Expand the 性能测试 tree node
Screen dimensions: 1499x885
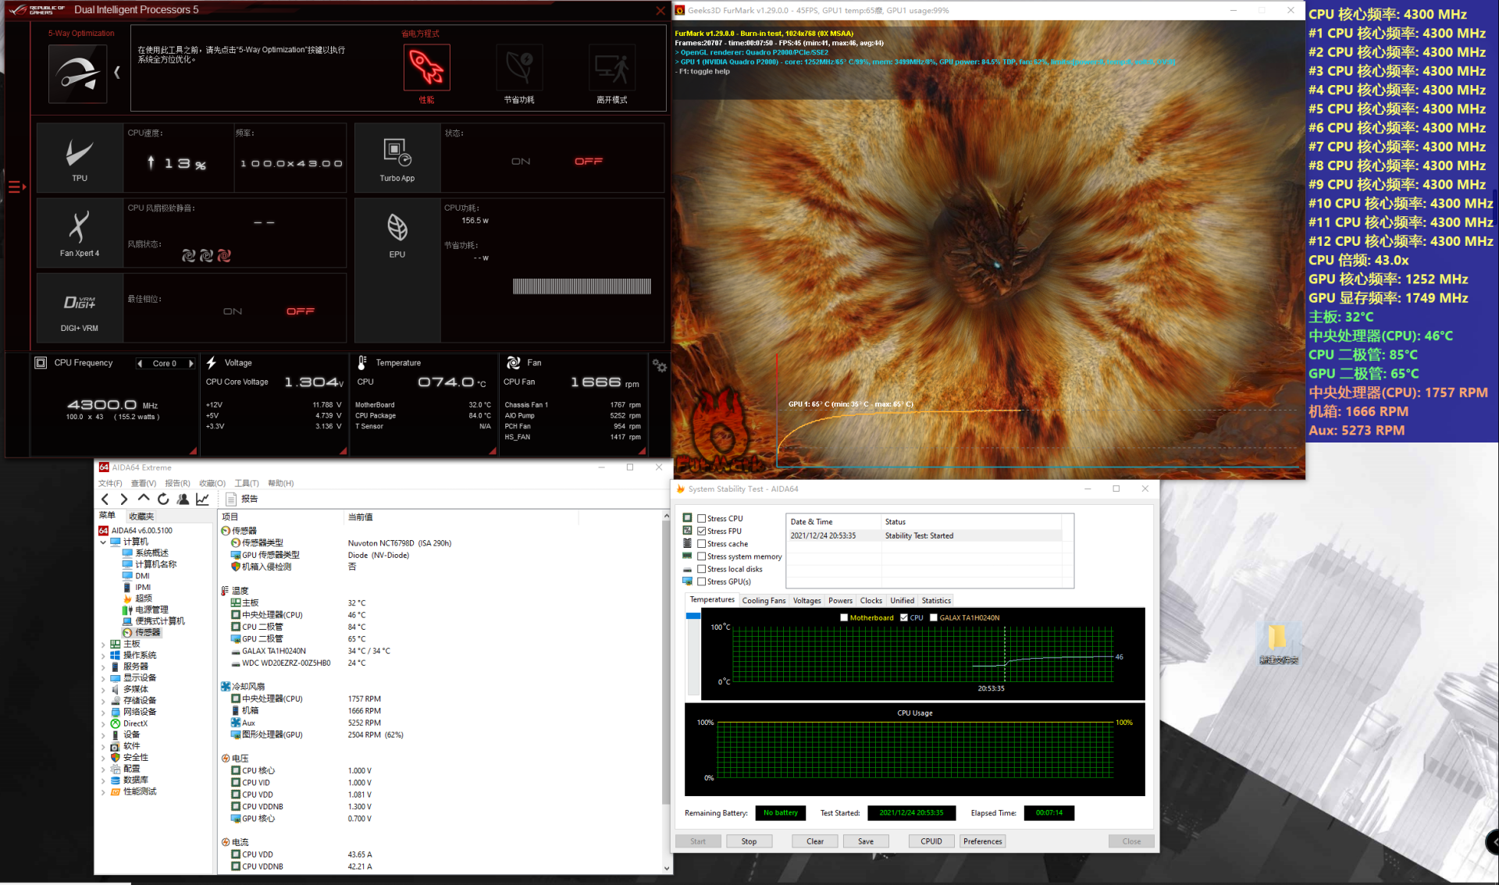(103, 792)
